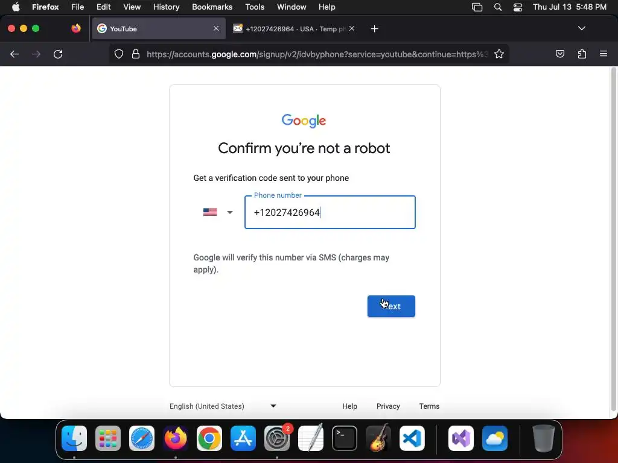The width and height of the screenshot is (618, 463).
Task: Launch Google Chrome from the Dock
Action: pos(209,438)
